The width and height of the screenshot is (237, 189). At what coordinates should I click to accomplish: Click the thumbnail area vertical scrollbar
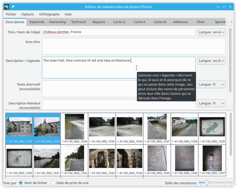coord(230,134)
